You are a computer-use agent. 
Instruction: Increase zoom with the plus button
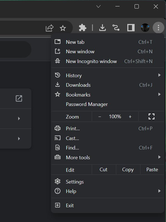tap(130, 117)
